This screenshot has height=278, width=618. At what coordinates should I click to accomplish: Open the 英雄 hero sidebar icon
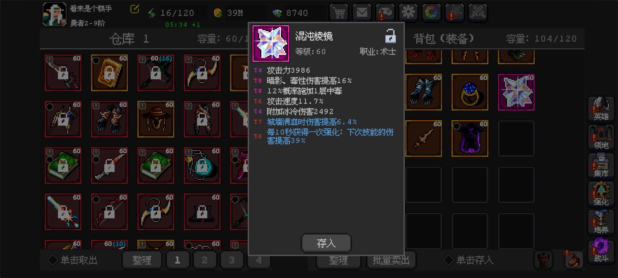601,109
